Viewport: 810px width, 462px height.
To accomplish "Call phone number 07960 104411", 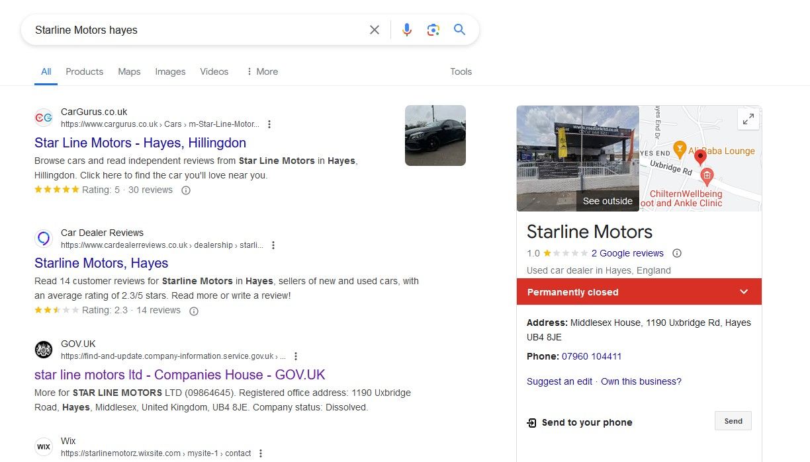I will (x=592, y=356).
